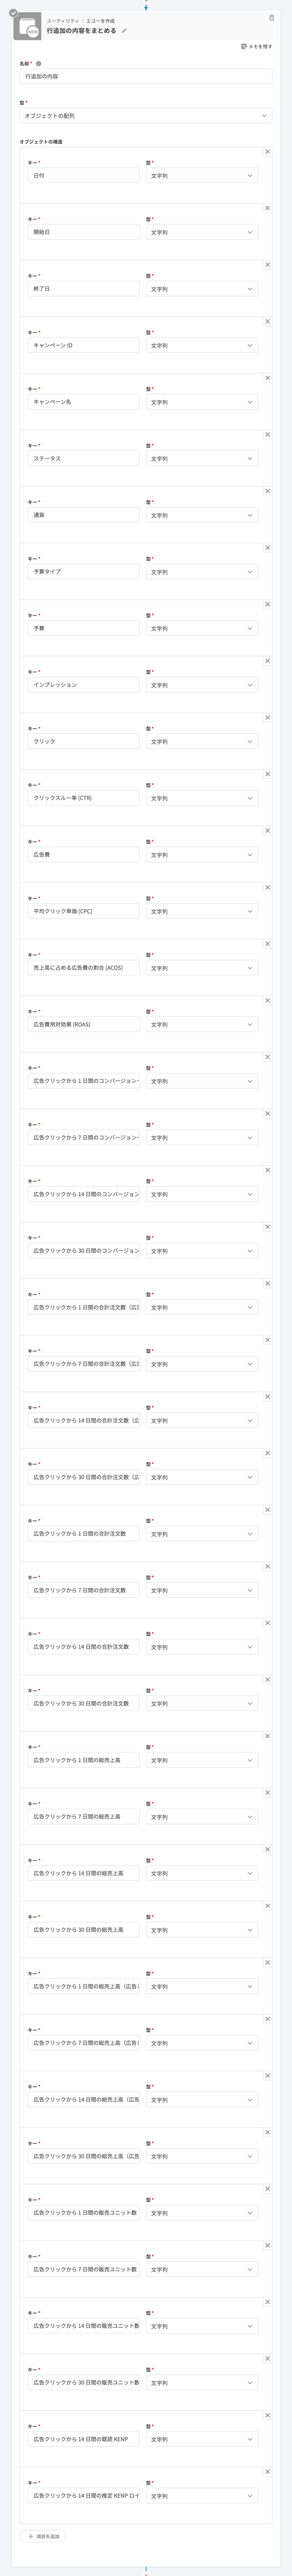Delete this step with the trash icon
Screen dimensions: 292x2576
pyautogui.click(x=271, y=18)
